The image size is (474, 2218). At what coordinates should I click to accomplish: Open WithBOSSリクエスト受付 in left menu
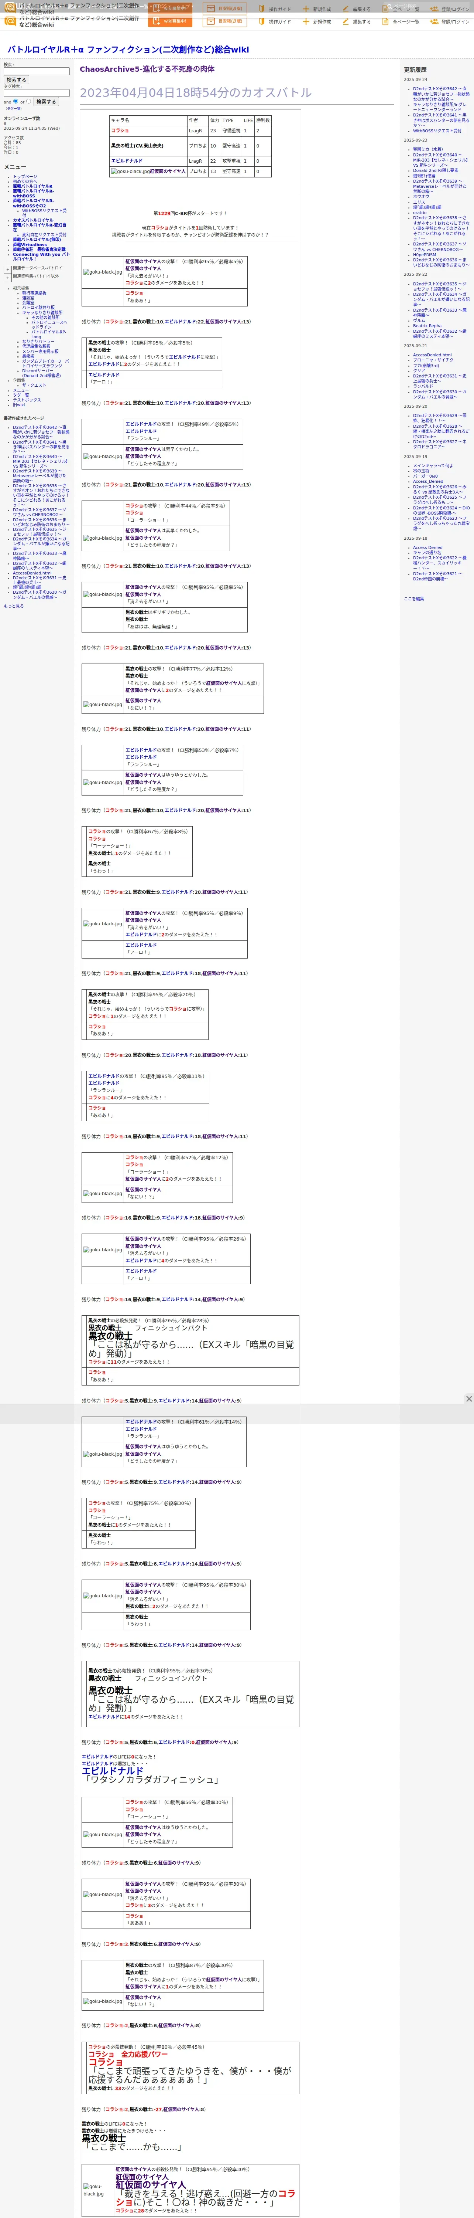coord(44,212)
